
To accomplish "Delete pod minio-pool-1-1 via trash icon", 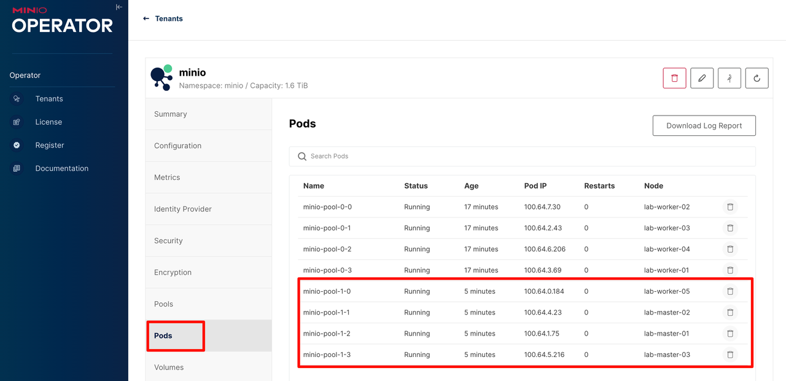I will pos(730,312).
